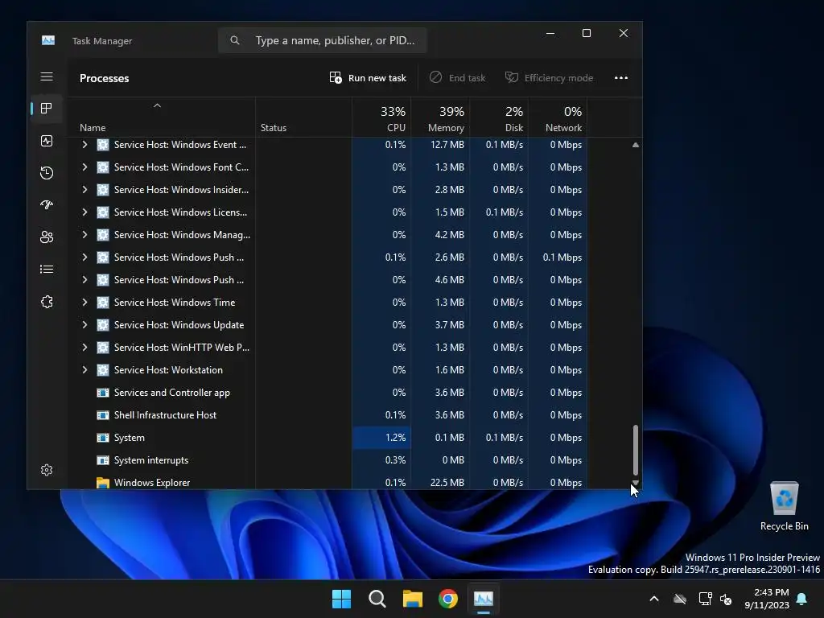Image resolution: width=824 pixels, height=618 pixels.
Task: Click the OneDrive cloud tray icon
Action: 680,599
